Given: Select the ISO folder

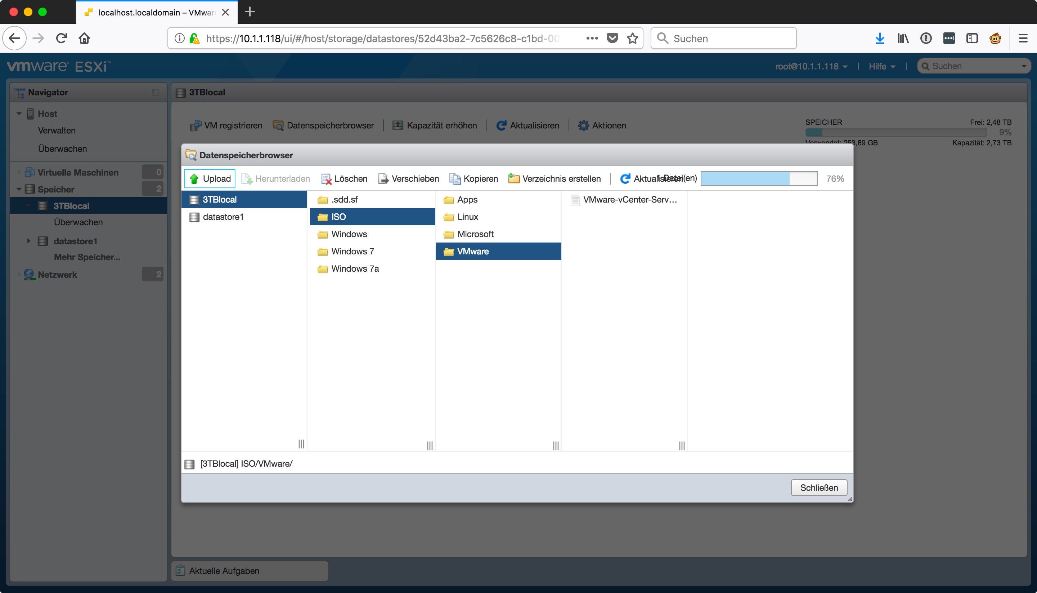Looking at the screenshot, I should pos(372,217).
